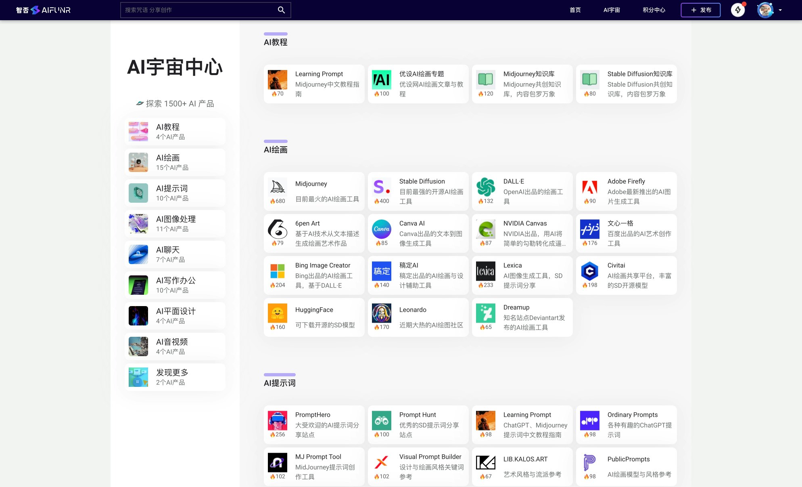Click the DALL·E OpenAI logo icon

point(486,187)
